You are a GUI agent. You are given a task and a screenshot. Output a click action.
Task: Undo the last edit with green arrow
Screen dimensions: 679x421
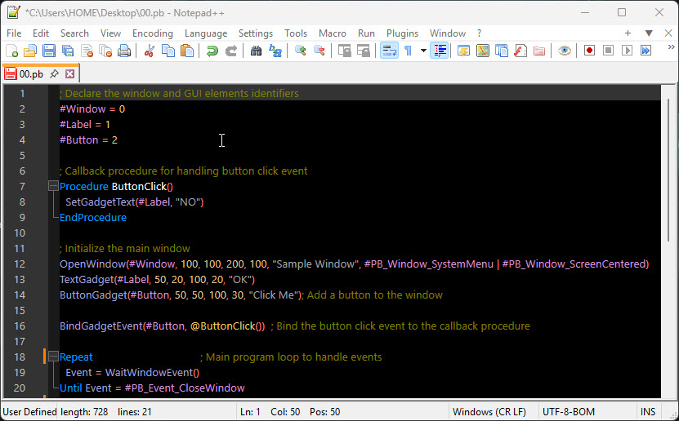[212, 51]
